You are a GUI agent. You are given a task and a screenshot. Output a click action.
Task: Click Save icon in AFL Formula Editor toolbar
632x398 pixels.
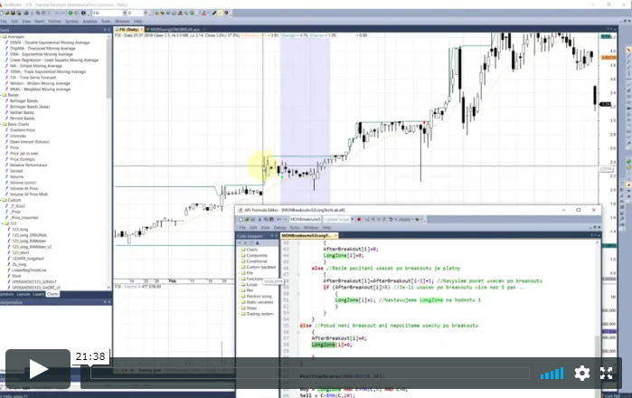click(x=252, y=220)
